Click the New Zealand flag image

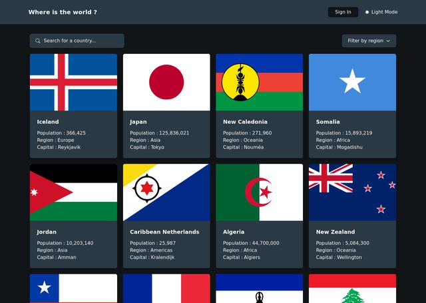(x=352, y=192)
